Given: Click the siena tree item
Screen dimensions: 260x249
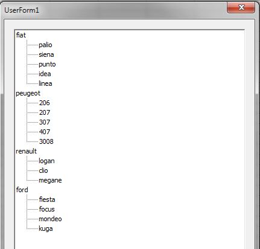Looking at the screenshot, I should point(46,54).
